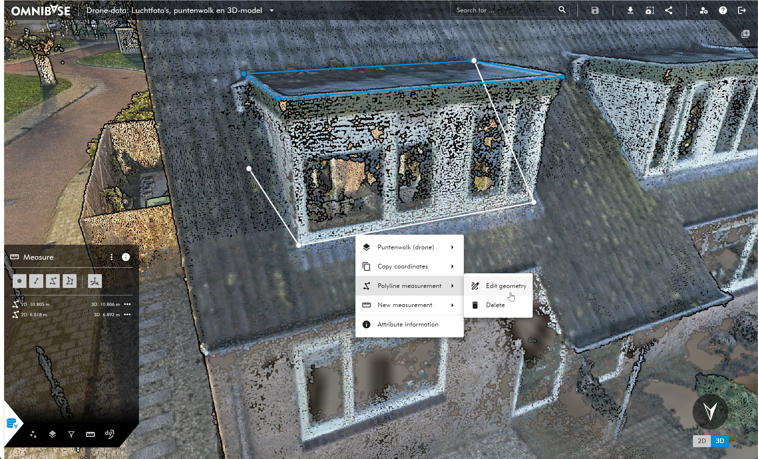The height and width of the screenshot is (459, 758).
Task: Switch the view to 2D mode
Action: click(702, 440)
